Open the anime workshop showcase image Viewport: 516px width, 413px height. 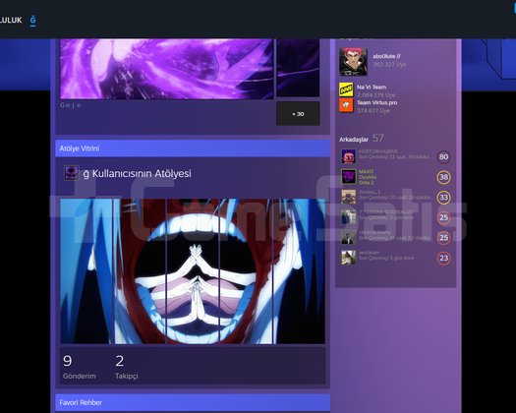193,271
